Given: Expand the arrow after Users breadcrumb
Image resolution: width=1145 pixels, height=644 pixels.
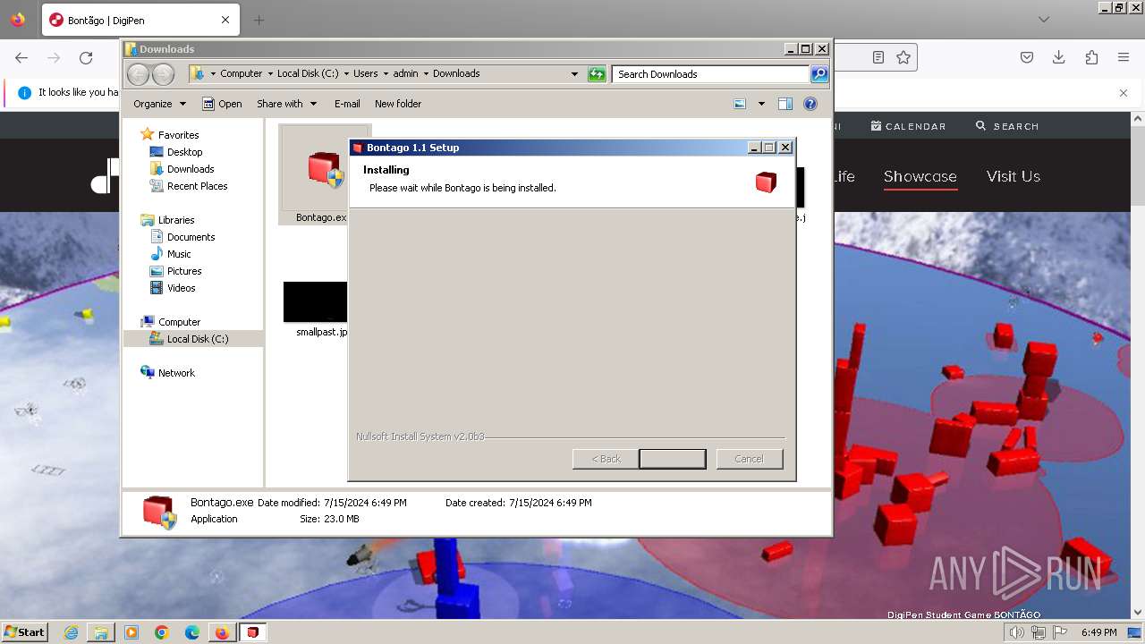Looking at the screenshot, I should point(386,74).
